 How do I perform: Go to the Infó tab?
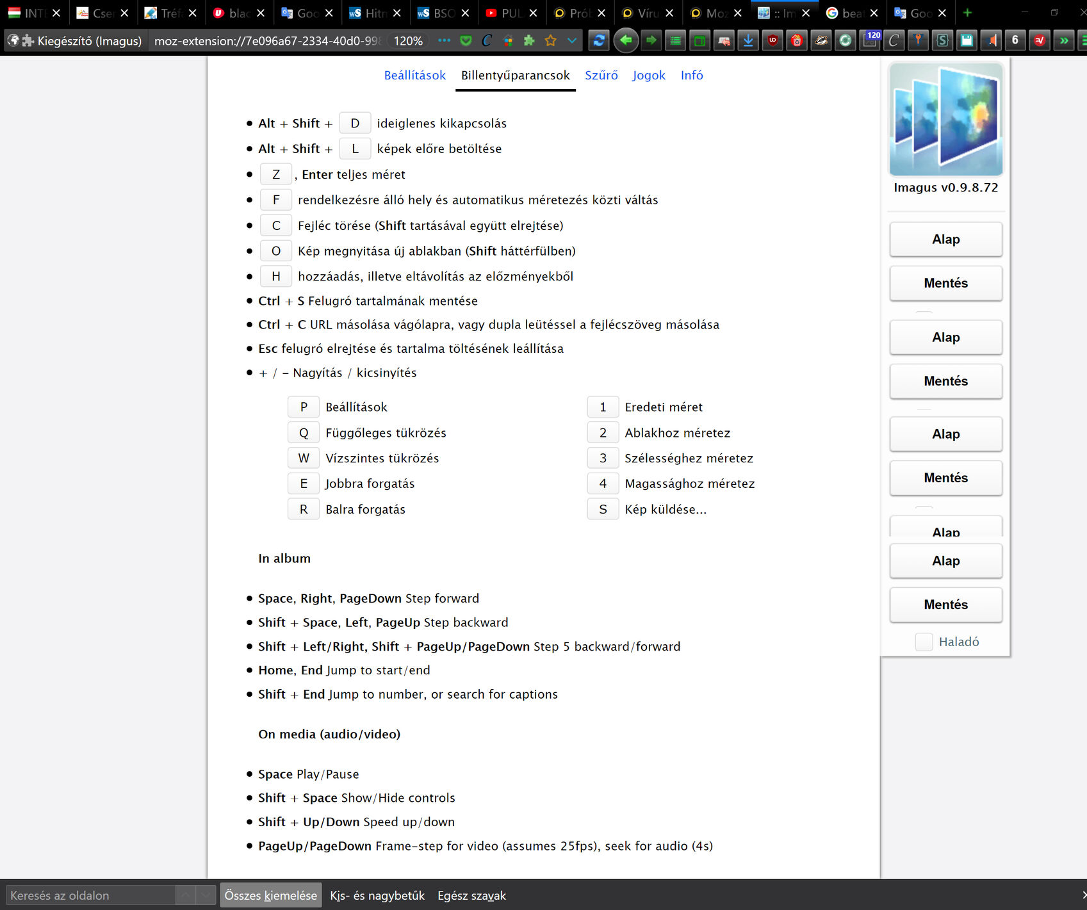692,75
